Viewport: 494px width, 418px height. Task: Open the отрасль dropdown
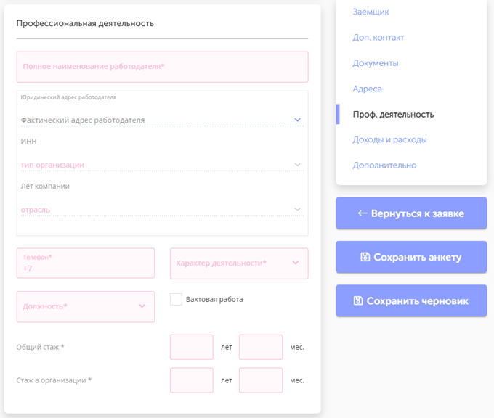[x=161, y=210]
